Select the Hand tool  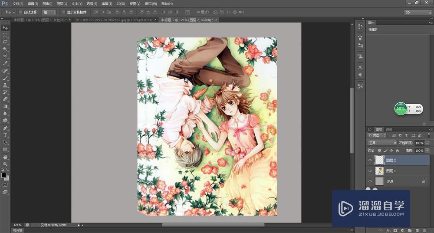5,157
